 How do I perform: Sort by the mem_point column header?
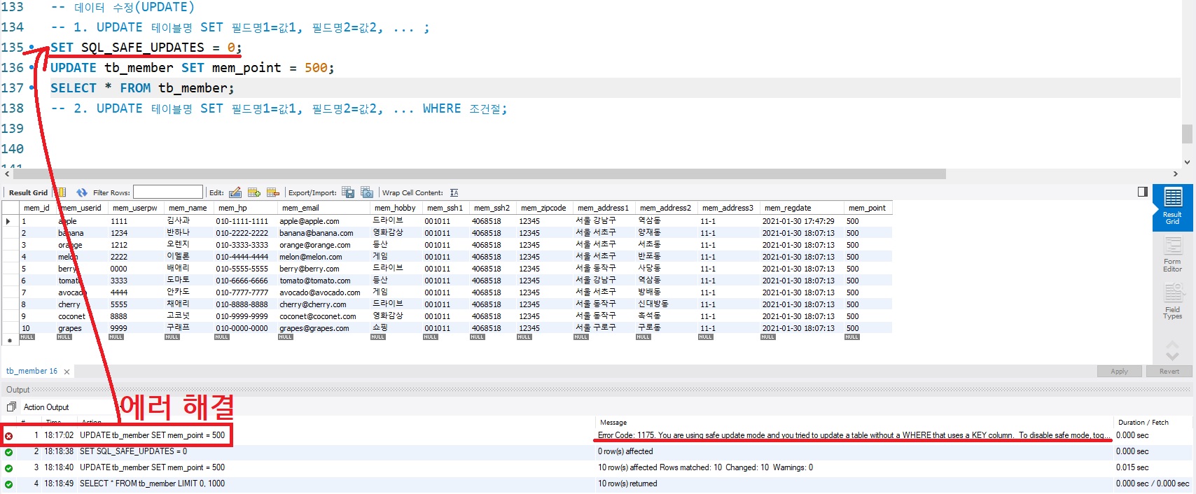click(x=867, y=208)
